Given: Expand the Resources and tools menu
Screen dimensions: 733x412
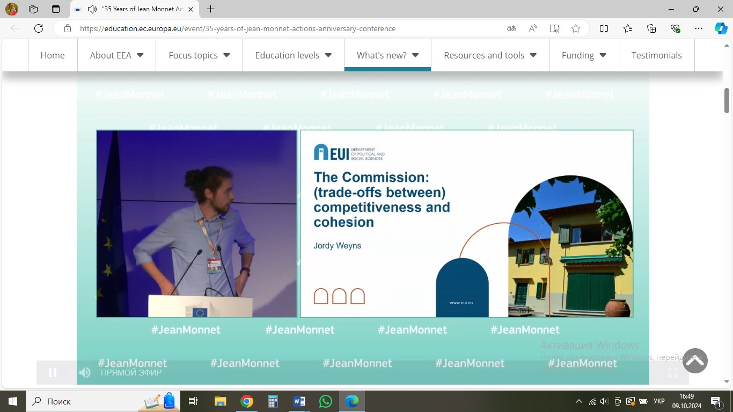Looking at the screenshot, I should 490,55.
